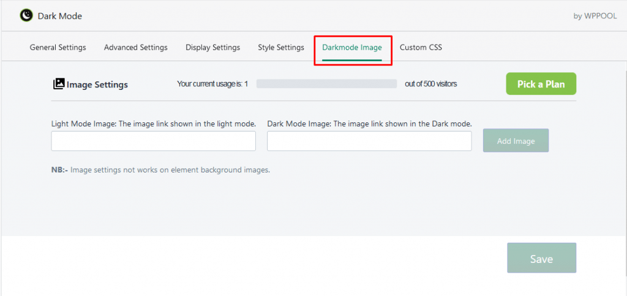Screen dimensions: 627x296
Task: Focus the Dark Mode Image link field
Action: click(369, 141)
